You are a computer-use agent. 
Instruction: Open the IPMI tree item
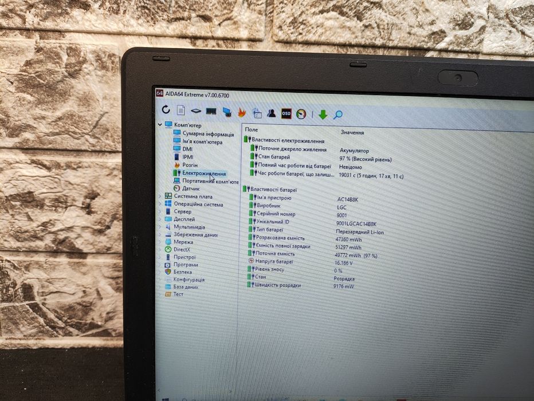click(x=188, y=157)
